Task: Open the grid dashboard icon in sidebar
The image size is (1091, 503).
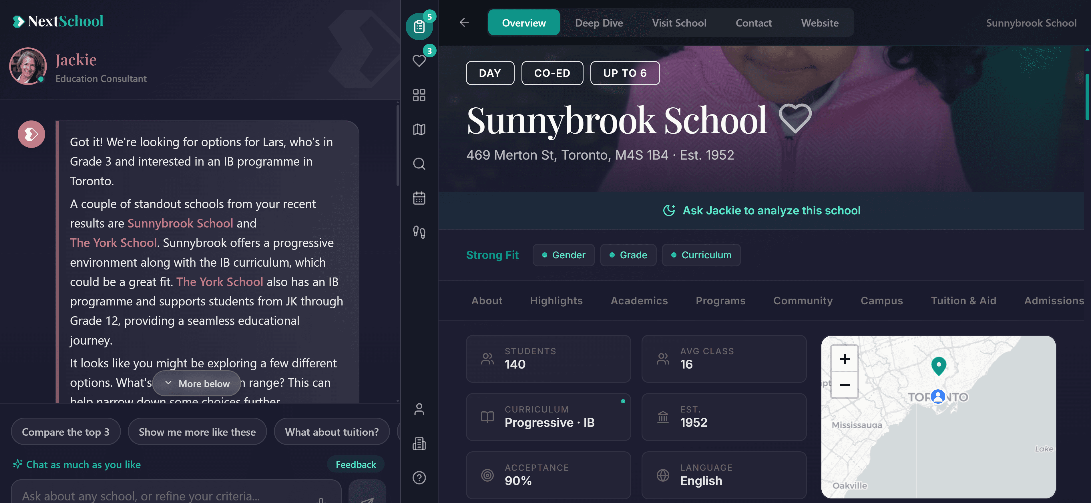Action: click(x=419, y=95)
